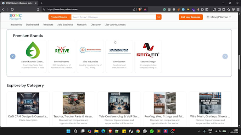Click the browser back arrow
The height and width of the screenshot is (135, 241).
pyautogui.click(x=3, y=9)
